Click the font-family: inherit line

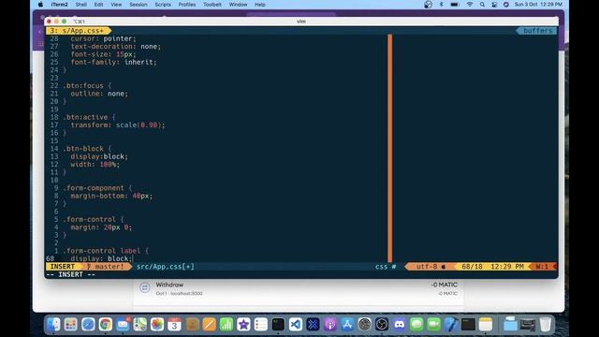[x=113, y=62]
